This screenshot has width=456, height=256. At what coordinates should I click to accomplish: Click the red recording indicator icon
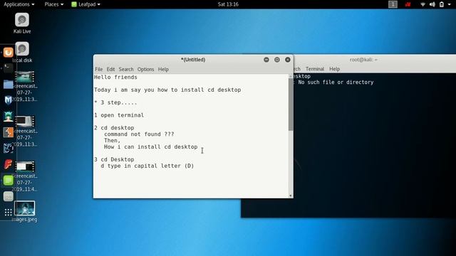point(408,4)
